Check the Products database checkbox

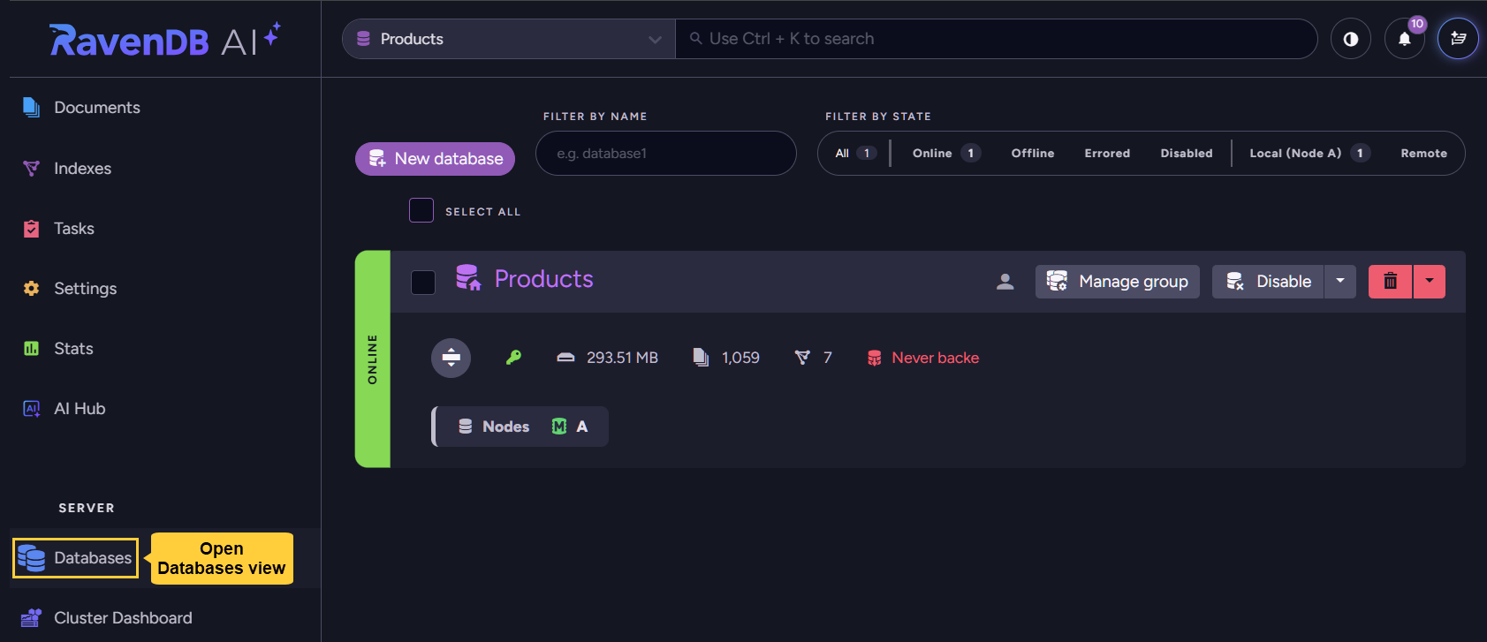[x=423, y=282]
